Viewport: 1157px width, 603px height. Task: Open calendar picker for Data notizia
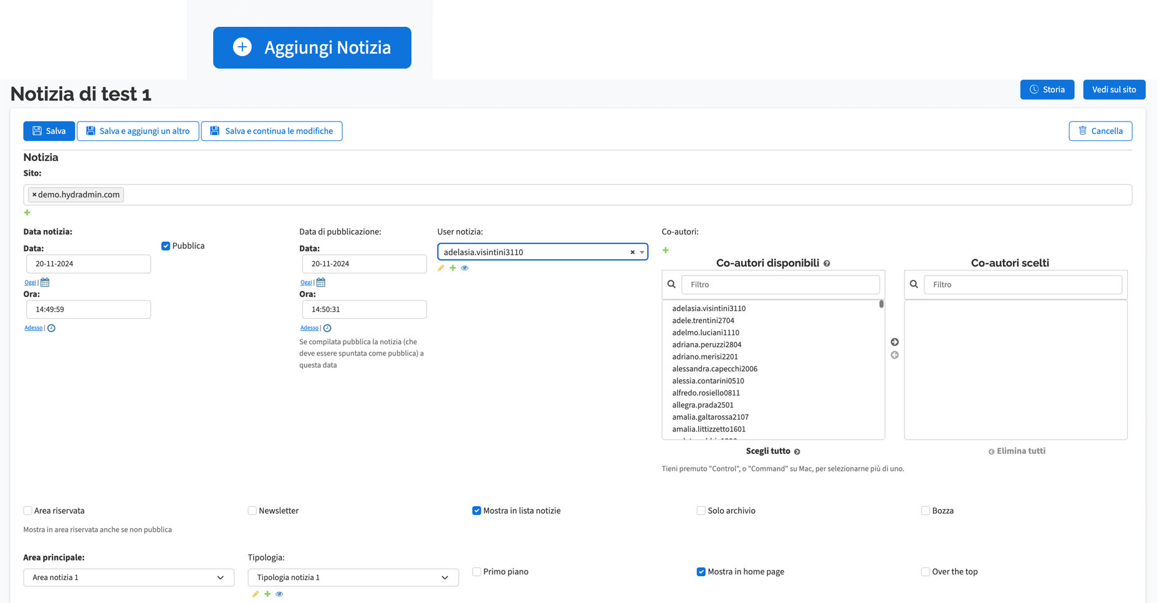click(x=45, y=282)
